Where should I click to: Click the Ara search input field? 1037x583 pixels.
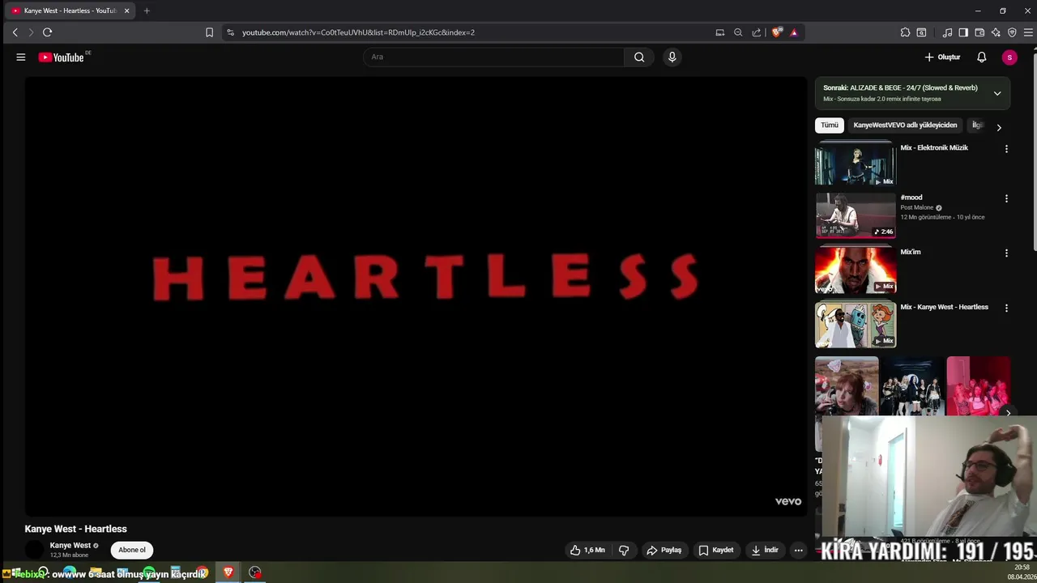pyautogui.click(x=493, y=57)
